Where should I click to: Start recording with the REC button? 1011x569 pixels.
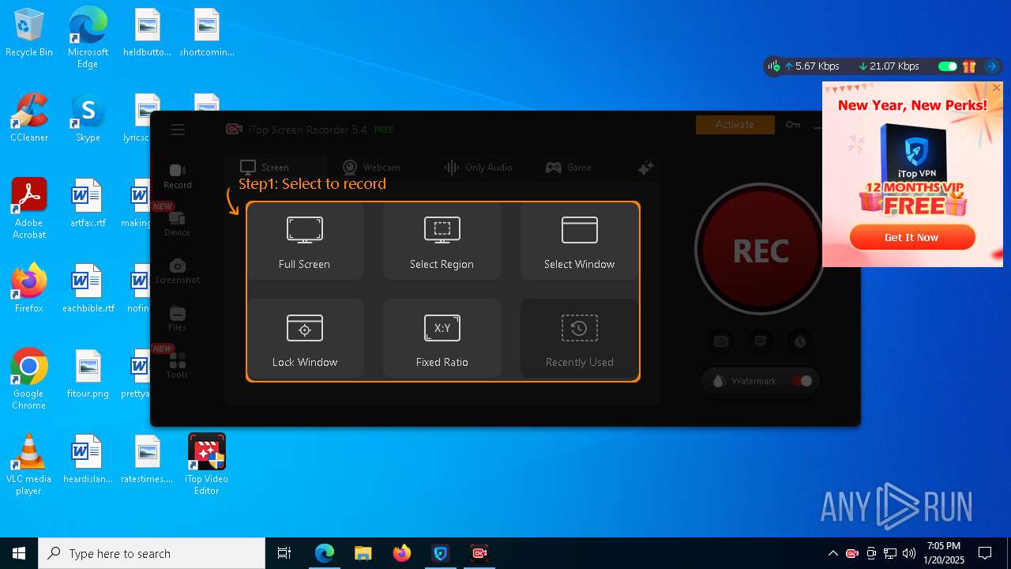(x=760, y=251)
